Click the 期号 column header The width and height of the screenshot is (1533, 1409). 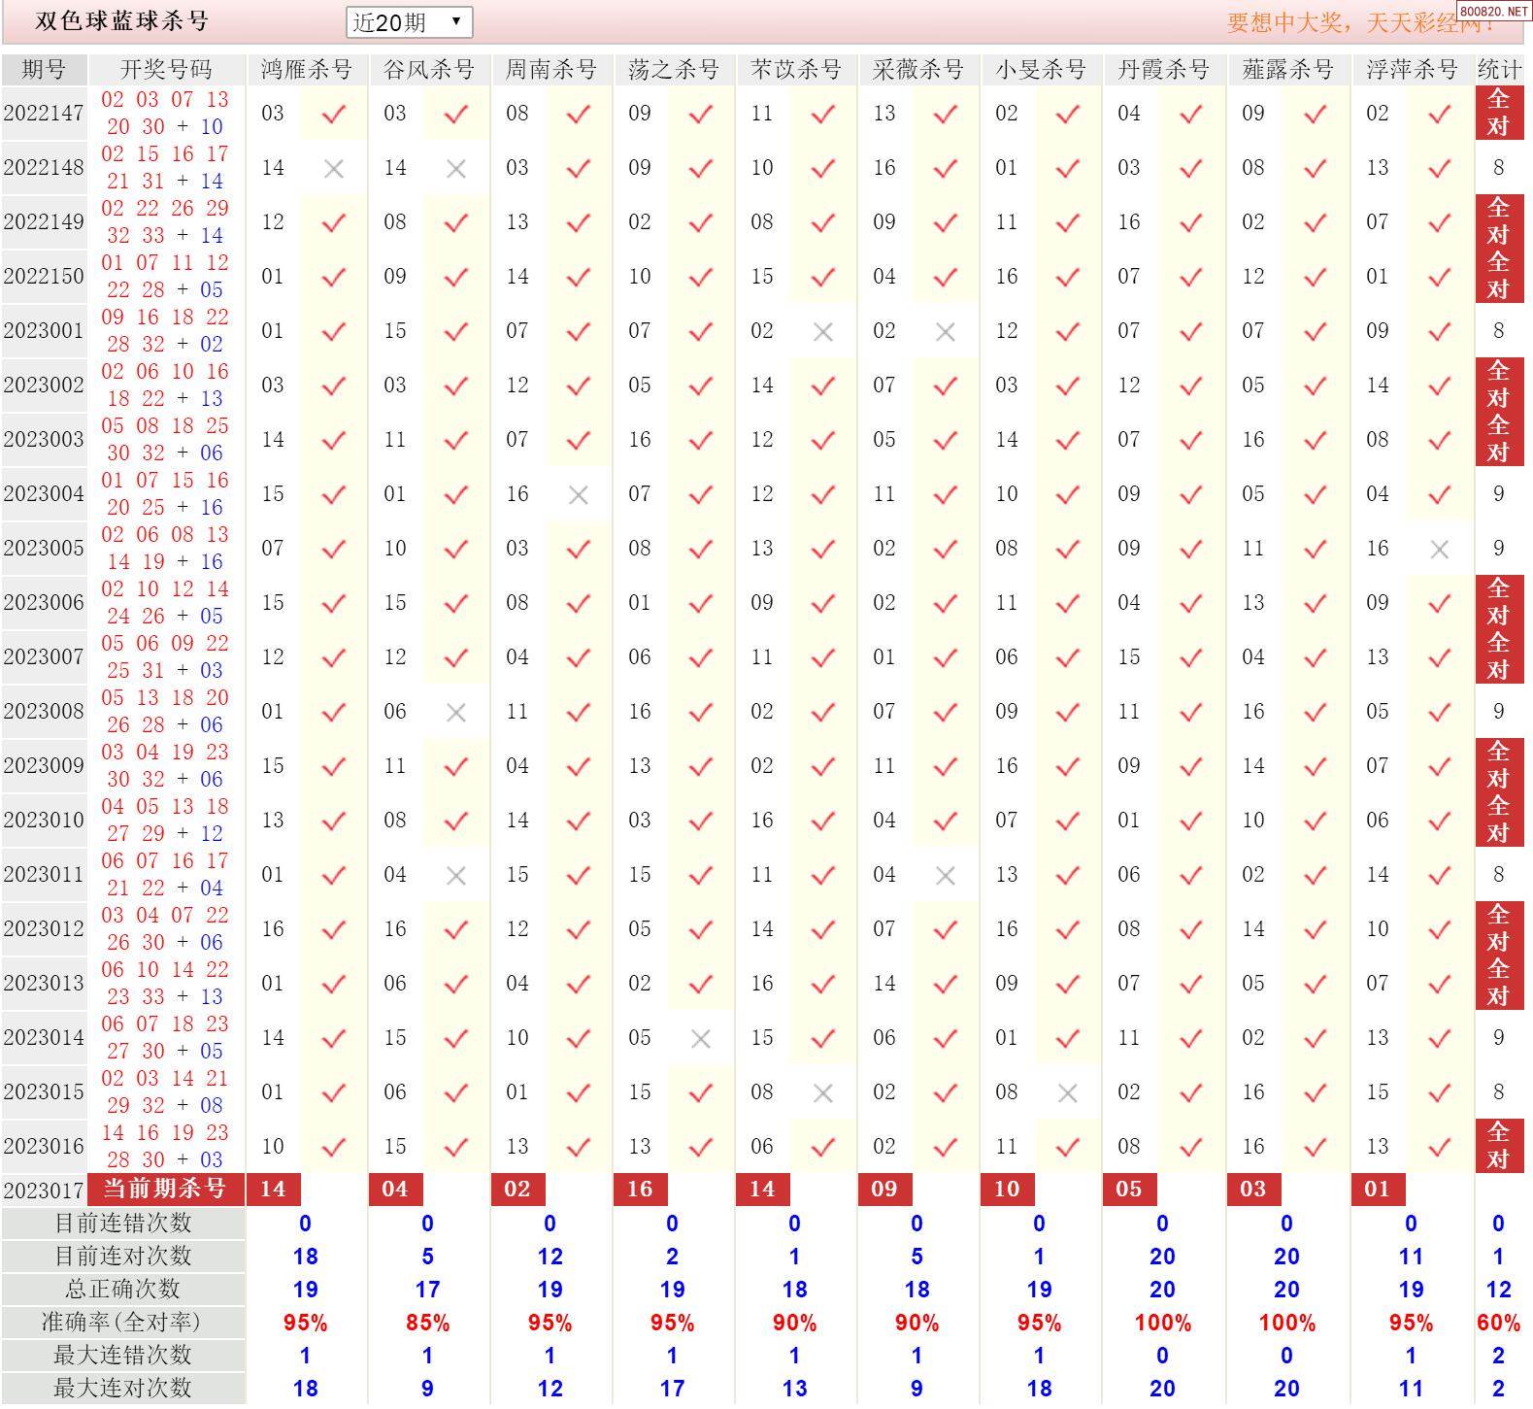coord(44,69)
